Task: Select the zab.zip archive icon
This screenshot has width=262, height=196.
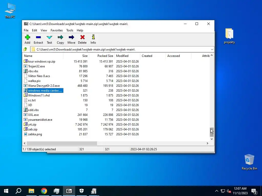Action: tap(26, 129)
